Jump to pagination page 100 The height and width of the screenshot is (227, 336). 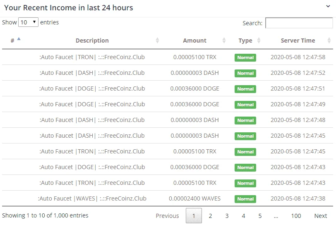coord(296,216)
